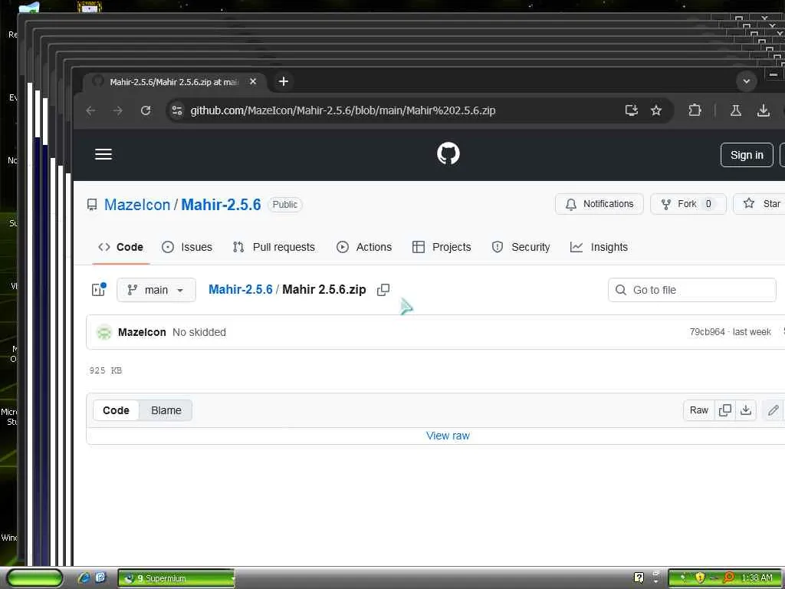Click Supermium taskbar group button
Viewport: 785px width, 589px height.
pyautogui.click(x=176, y=578)
